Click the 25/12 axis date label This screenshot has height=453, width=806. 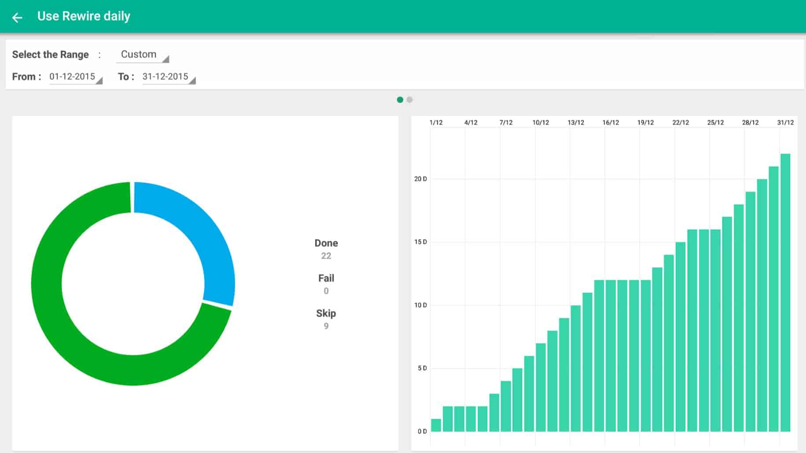[715, 123]
